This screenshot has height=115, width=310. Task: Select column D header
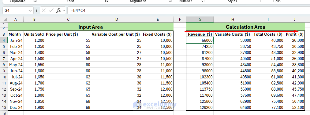click(x=117, y=20)
